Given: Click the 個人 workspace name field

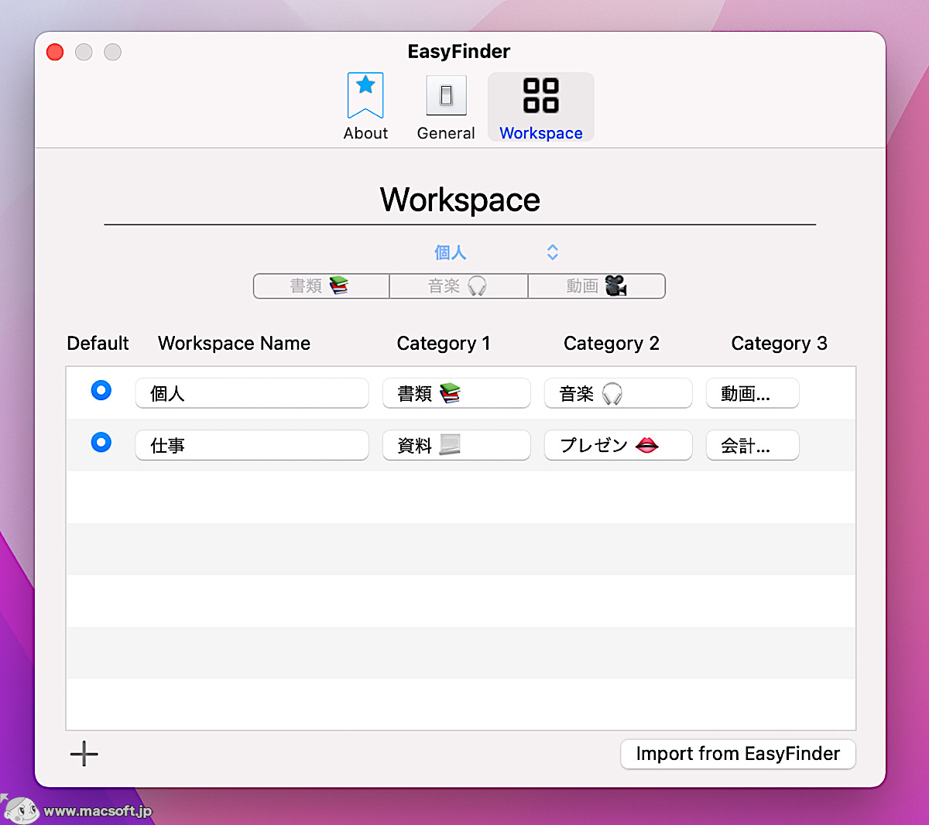Looking at the screenshot, I should [252, 393].
